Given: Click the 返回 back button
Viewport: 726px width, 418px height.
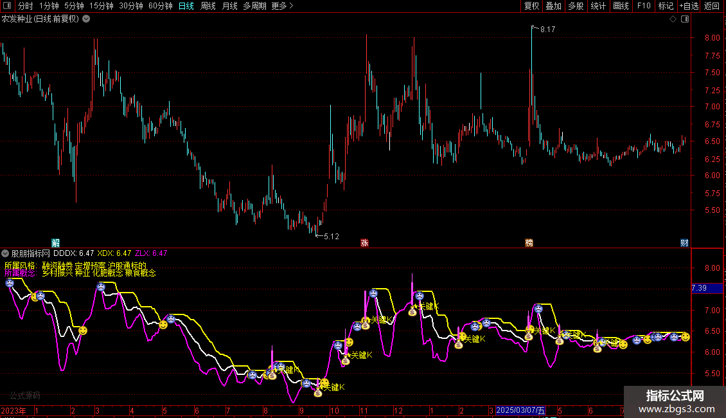Looking at the screenshot, I should 712,6.
